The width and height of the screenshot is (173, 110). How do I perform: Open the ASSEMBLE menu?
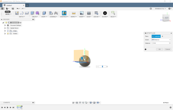click(53, 17)
